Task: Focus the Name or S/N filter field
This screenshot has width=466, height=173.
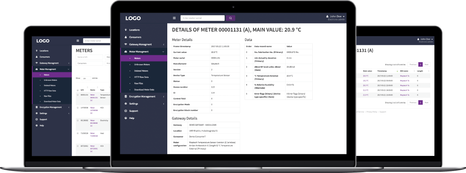Action: (x=89, y=57)
